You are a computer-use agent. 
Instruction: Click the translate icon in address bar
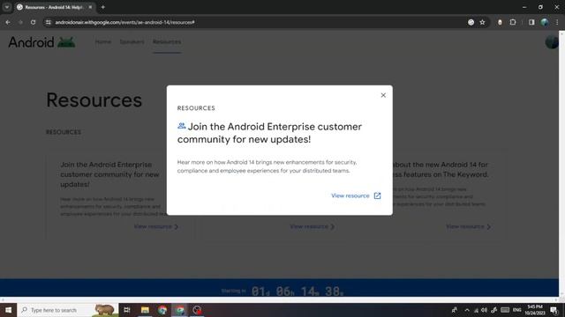[471, 22]
